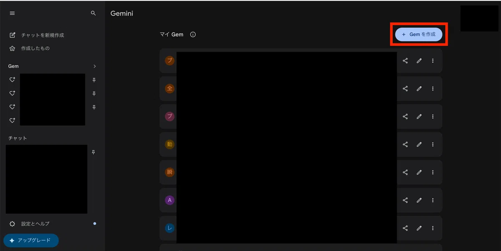Image resolution: width=501 pixels, height=251 pixels.
Task: Open more options for the 瞬 Gem
Action: (x=433, y=172)
